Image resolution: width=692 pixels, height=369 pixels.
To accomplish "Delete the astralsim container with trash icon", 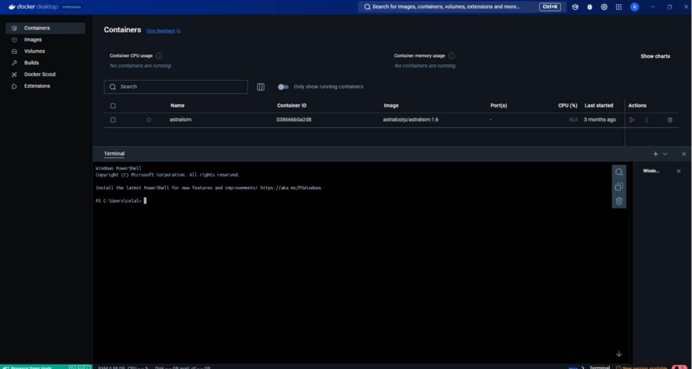I will tap(670, 120).
